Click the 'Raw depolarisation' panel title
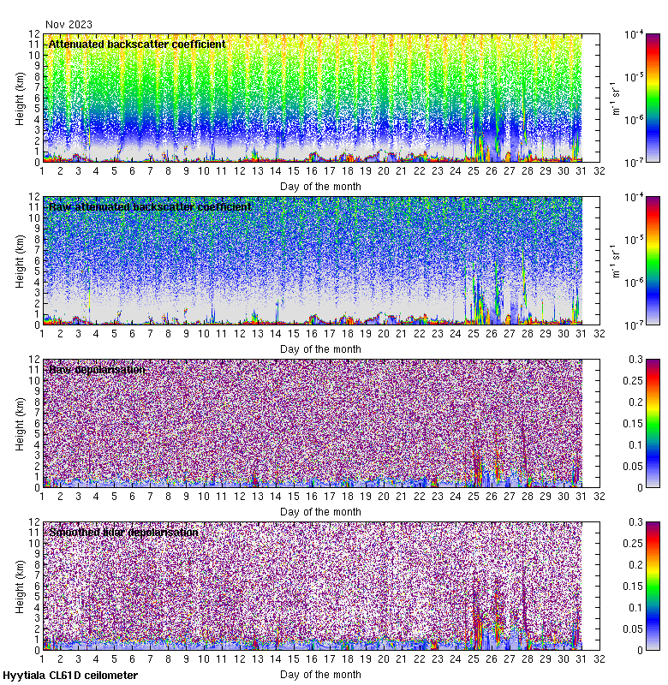This screenshot has width=668, height=685. (x=97, y=370)
